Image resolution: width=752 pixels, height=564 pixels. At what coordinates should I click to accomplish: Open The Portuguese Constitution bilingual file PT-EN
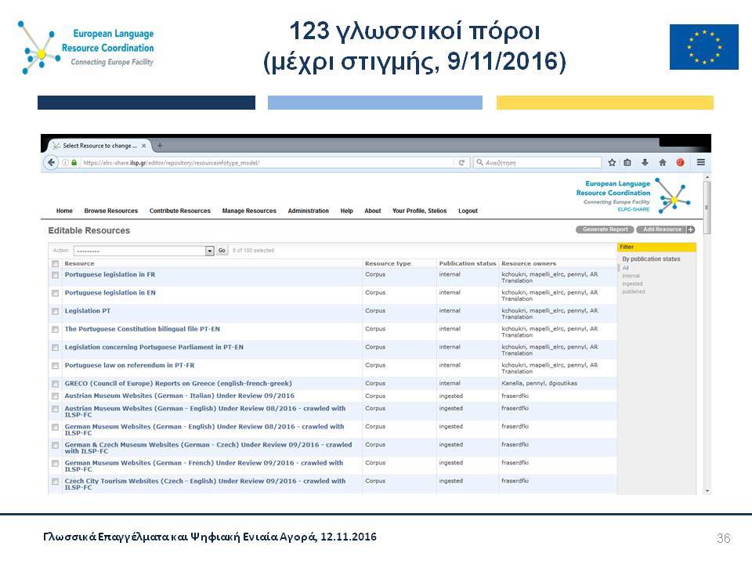142,330
